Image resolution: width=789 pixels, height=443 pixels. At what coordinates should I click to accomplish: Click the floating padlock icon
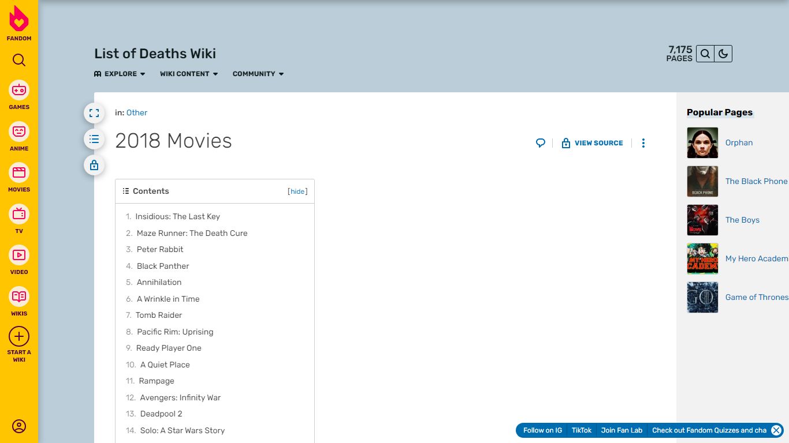coord(94,166)
